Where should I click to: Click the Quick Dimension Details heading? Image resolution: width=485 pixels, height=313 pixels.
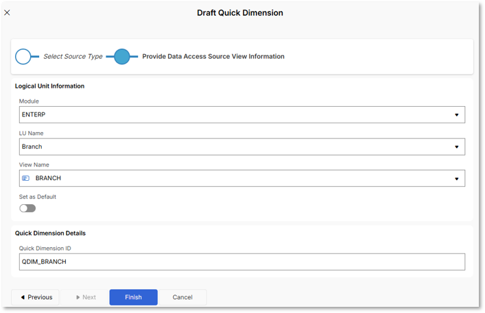(x=50, y=233)
